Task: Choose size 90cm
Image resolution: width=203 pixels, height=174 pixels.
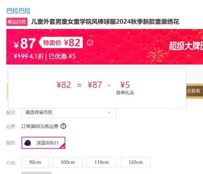Action: click(35, 162)
